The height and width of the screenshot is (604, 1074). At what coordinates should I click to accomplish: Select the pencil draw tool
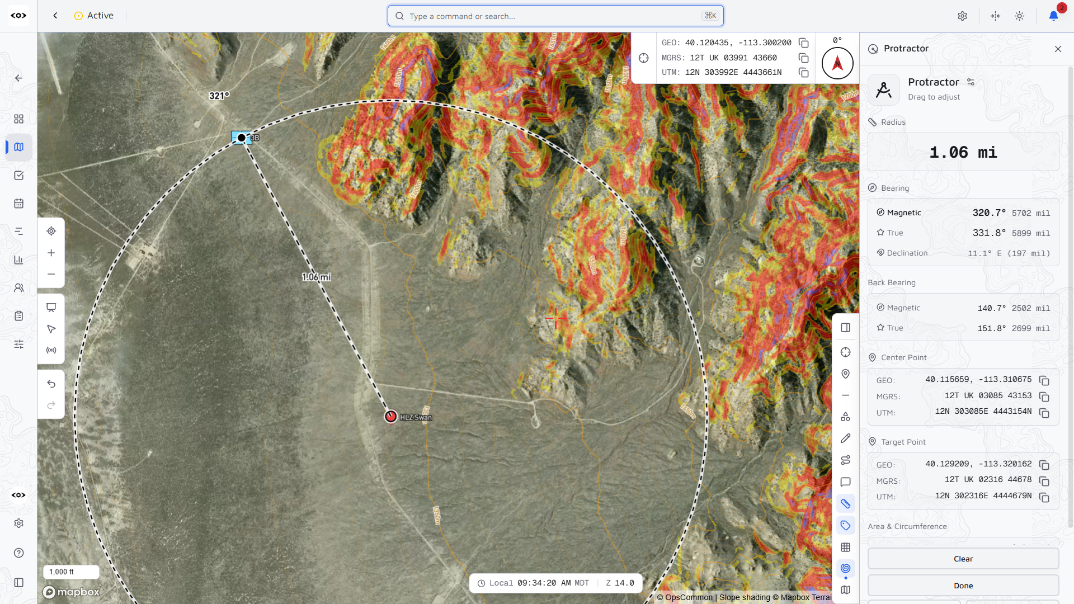(845, 438)
